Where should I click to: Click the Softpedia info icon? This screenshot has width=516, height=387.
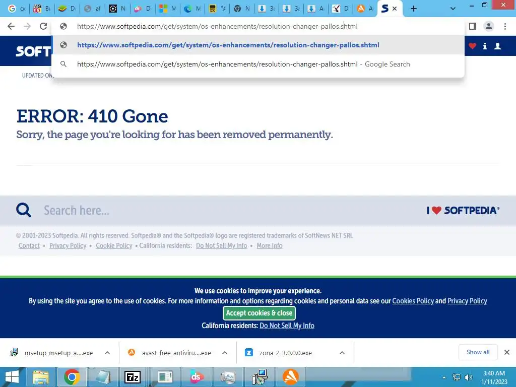coord(485,46)
